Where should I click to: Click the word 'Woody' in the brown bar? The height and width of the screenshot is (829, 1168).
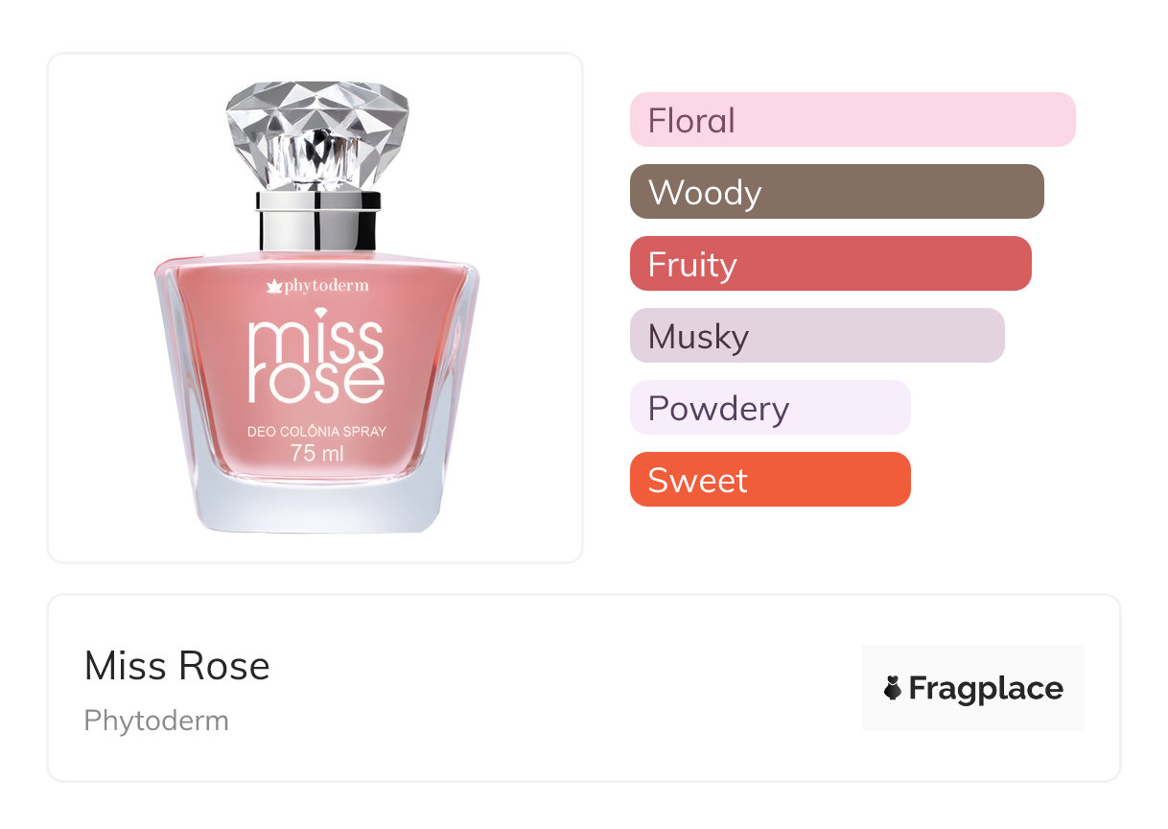click(705, 193)
